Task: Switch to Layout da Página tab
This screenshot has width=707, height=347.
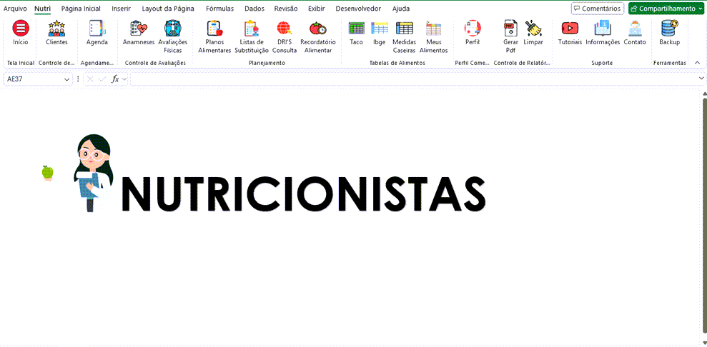Action: coord(168,9)
